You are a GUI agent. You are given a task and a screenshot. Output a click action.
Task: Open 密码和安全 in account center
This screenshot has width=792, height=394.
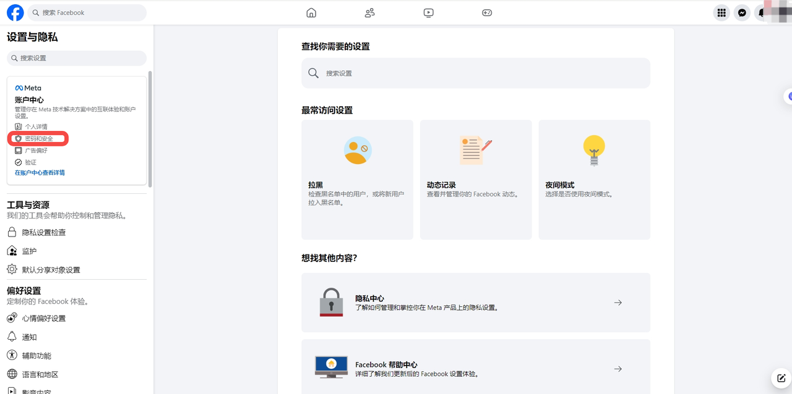(x=39, y=138)
